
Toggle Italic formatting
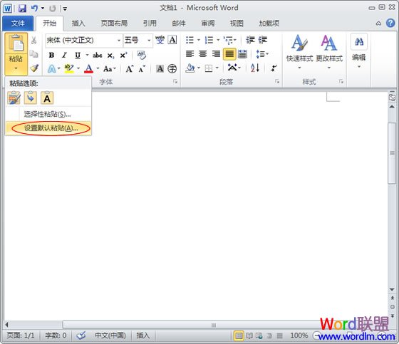click(x=64, y=55)
